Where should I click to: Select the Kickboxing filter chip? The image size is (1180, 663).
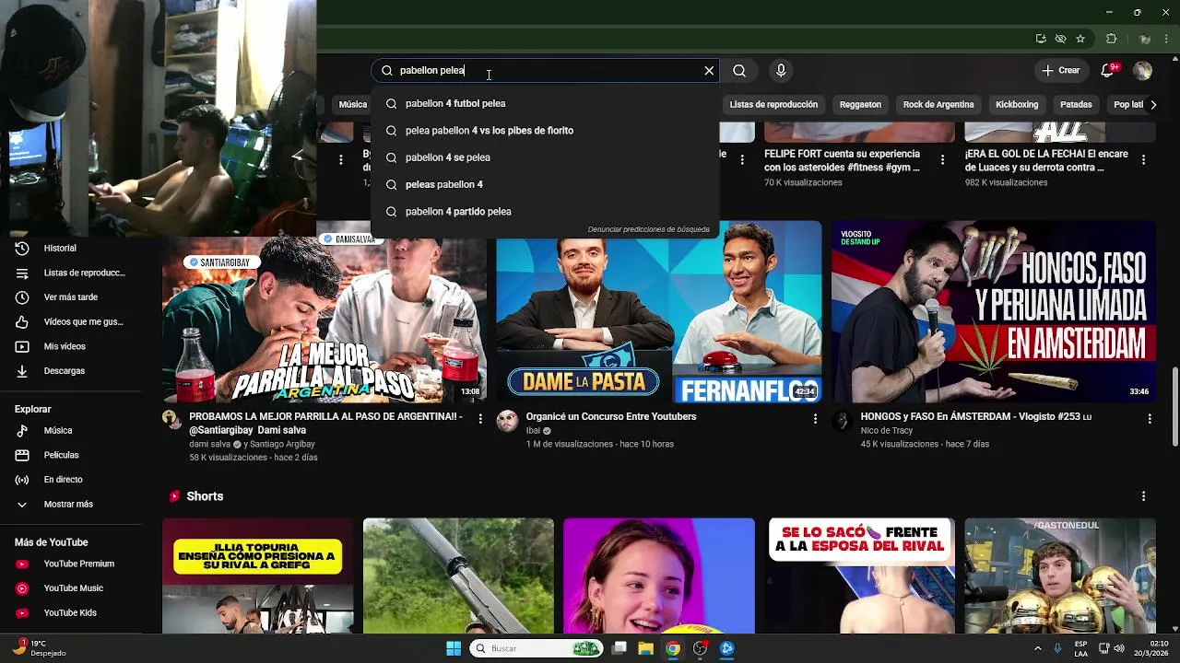tap(1017, 105)
